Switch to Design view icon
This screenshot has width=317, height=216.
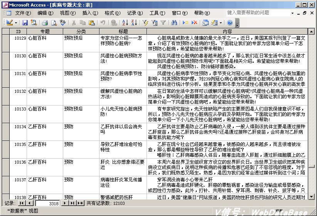click(10, 23)
